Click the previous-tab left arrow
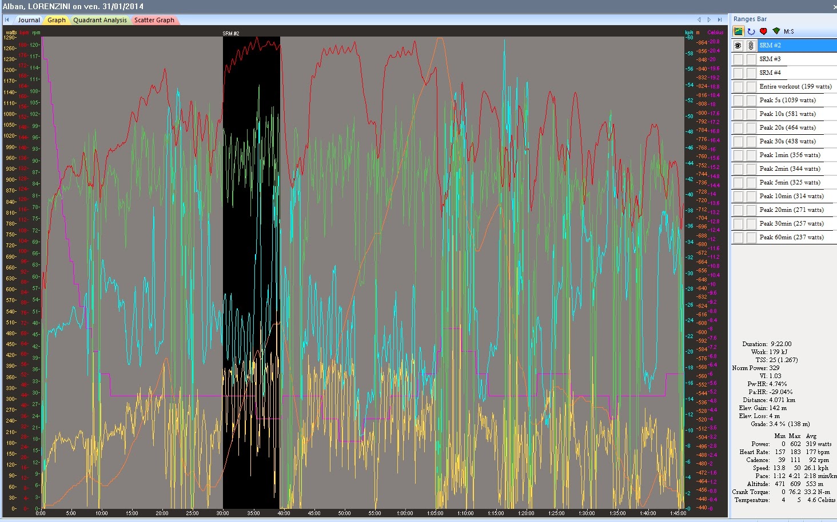The height and width of the screenshot is (522, 837). [699, 19]
